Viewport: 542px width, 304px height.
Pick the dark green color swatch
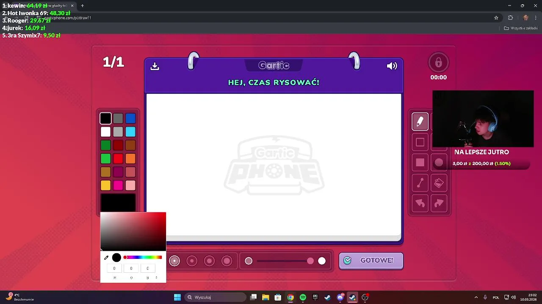pyautogui.click(x=105, y=146)
